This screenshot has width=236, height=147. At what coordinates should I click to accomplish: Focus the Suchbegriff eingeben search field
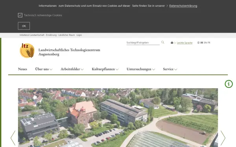pos(143,43)
